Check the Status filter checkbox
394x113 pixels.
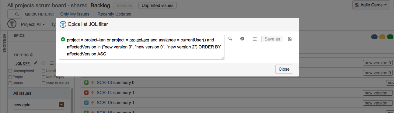click(10, 83)
